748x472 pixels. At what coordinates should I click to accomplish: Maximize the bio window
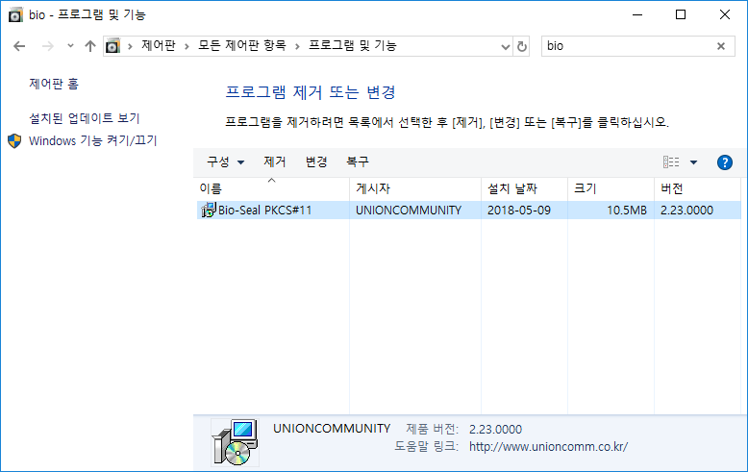tap(681, 14)
